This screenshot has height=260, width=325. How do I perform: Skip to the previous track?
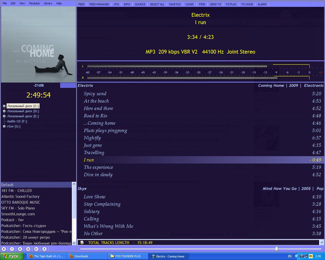[x=28, y=249]
